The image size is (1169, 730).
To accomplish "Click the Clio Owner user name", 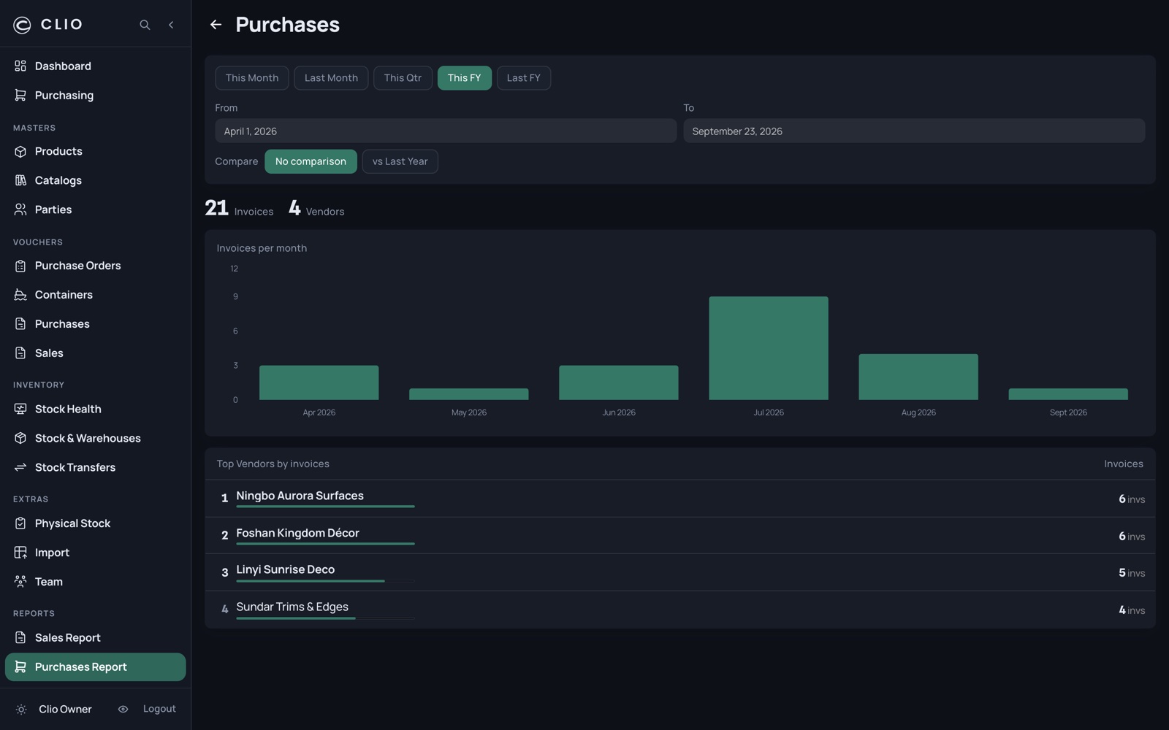I will tap(65, 710).
